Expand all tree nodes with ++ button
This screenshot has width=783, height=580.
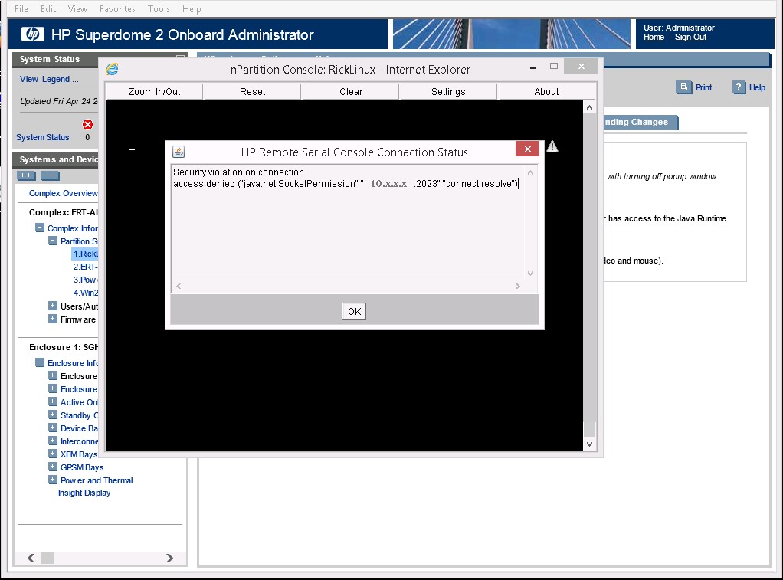(27, 176)
